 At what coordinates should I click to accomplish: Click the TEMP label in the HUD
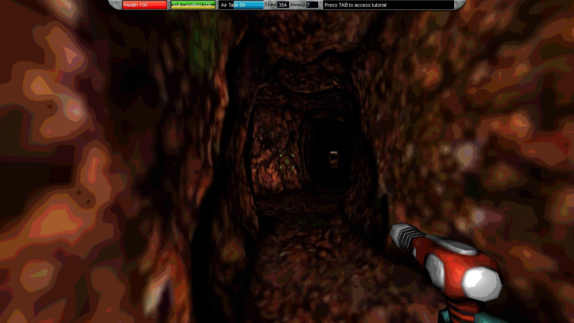(x=271, y=5)
